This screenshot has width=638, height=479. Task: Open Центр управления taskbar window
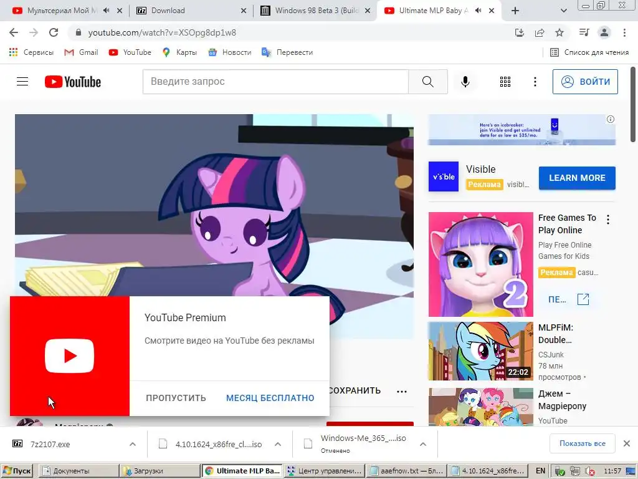(324, 471)
